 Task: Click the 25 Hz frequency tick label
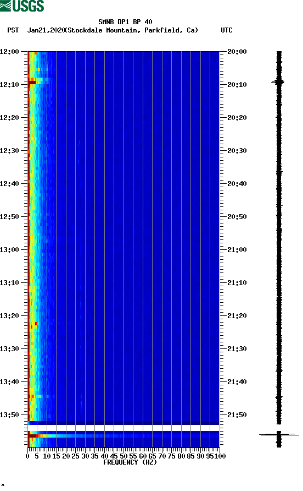click(75, 456)
